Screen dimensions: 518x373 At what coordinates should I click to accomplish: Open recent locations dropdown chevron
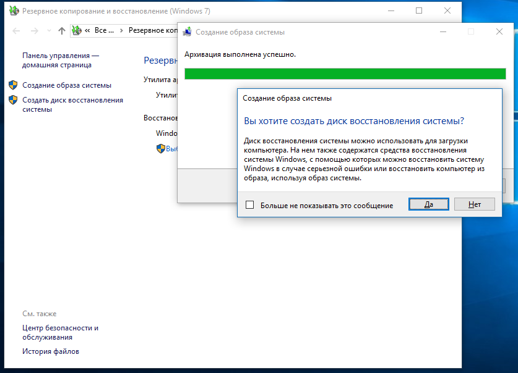[x=49, y=31]
